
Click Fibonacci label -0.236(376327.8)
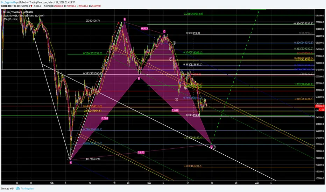303,23
